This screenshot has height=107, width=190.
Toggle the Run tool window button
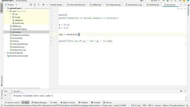coord(25,103)
